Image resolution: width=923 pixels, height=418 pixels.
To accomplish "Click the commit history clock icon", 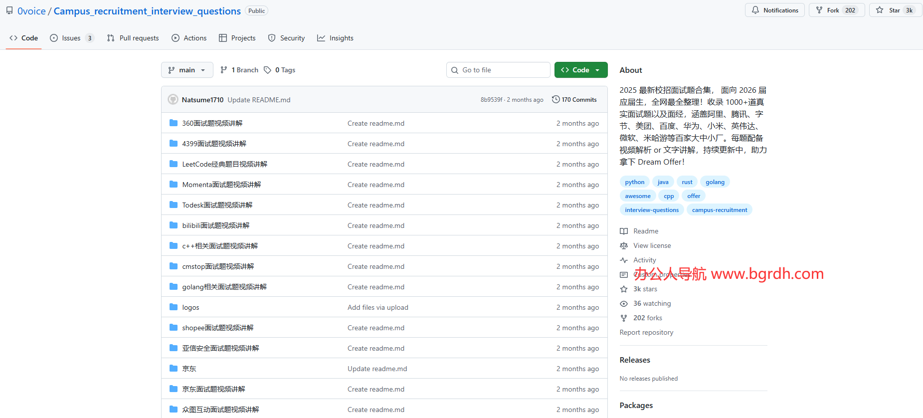I will pyautogui.click(x=555, y=100).
